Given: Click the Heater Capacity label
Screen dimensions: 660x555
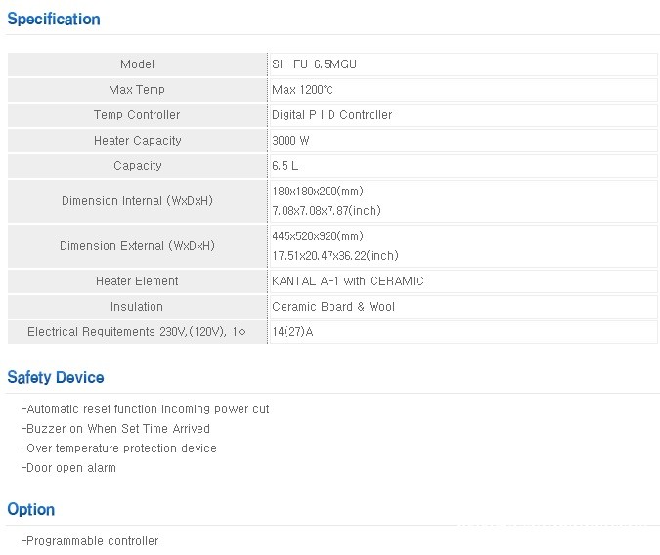Looking at the screenshot, I should tap(137, 141).
